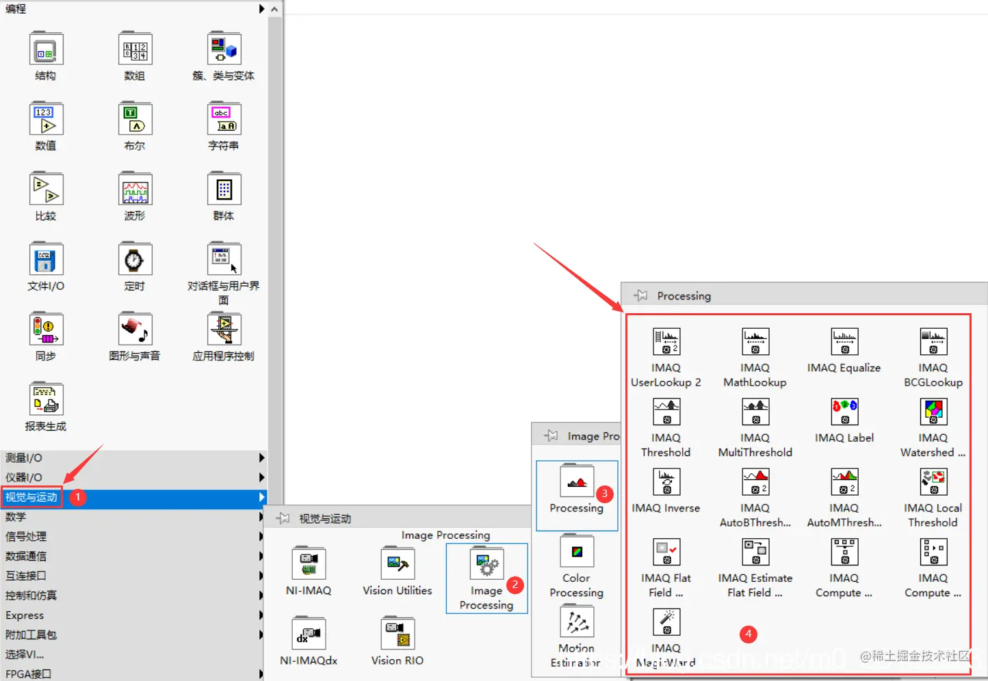
Task: Select the IMAQ Local Threshold VI
Action: click(x=933, y=482)
